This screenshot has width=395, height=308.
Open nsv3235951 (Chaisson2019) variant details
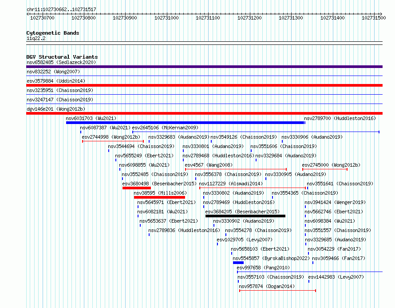[60, 90]
